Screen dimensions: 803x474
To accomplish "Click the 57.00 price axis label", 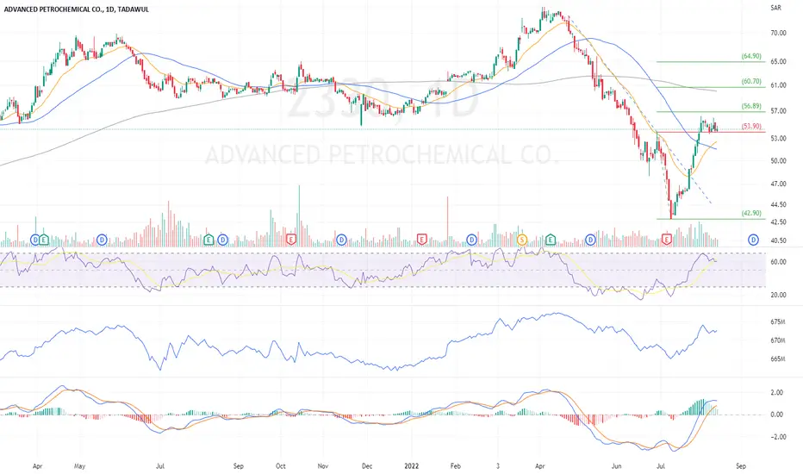I will point(778,111).
